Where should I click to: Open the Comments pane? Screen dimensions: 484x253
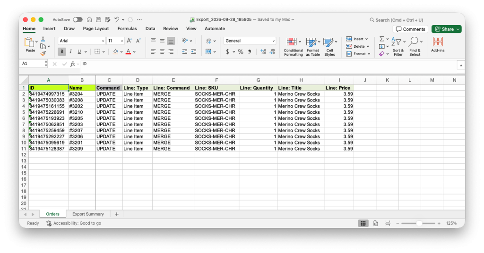click(410, 29)
